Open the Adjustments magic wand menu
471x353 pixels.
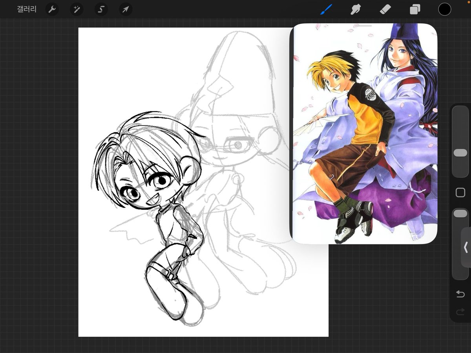coord(77,9)
